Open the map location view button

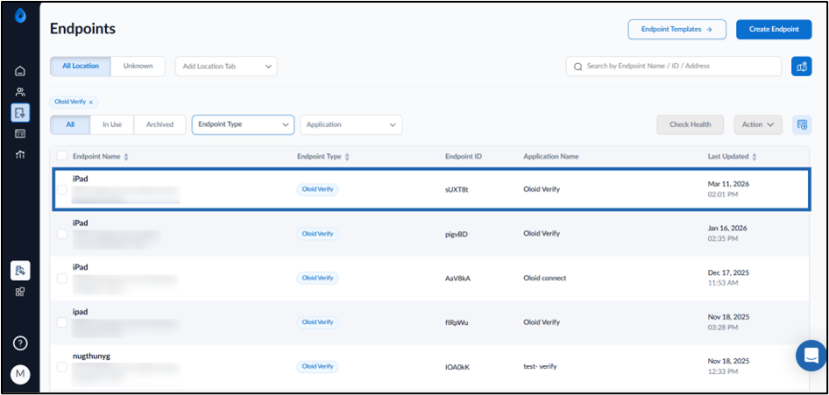click(x=802, y=66)
